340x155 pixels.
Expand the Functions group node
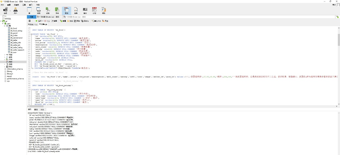point(5,57)
